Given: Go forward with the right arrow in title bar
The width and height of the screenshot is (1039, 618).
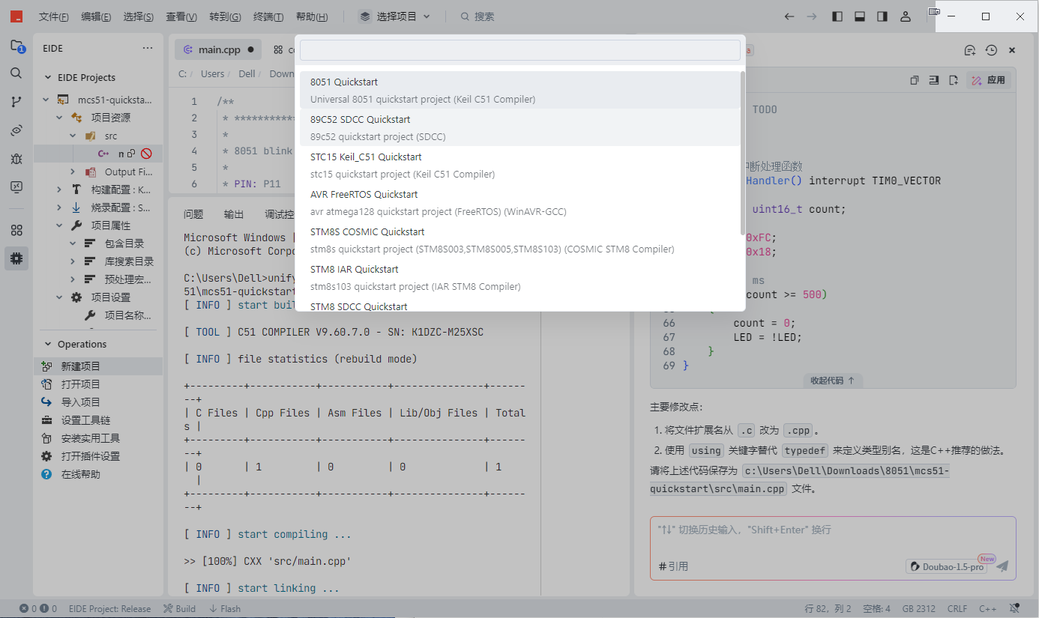Looking at the screenshot, I should tap(811, 16).
